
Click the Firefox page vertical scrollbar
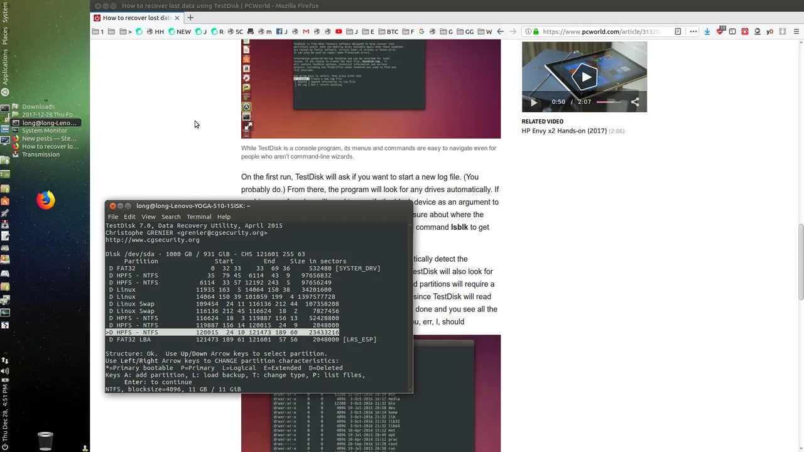tap(801, 262)
